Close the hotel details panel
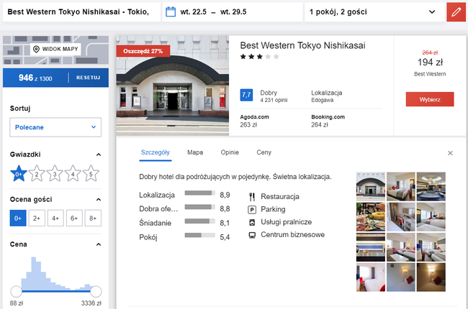 (450, 153)
